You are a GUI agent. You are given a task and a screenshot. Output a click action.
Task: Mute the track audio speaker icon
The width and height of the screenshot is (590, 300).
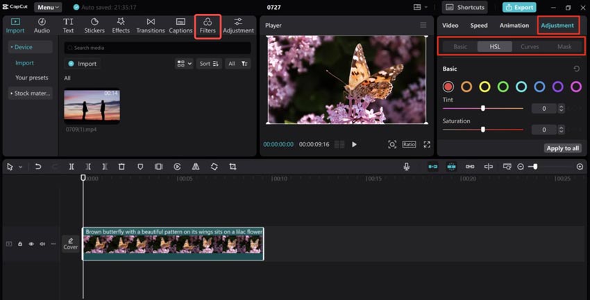[x=42, y=244]
